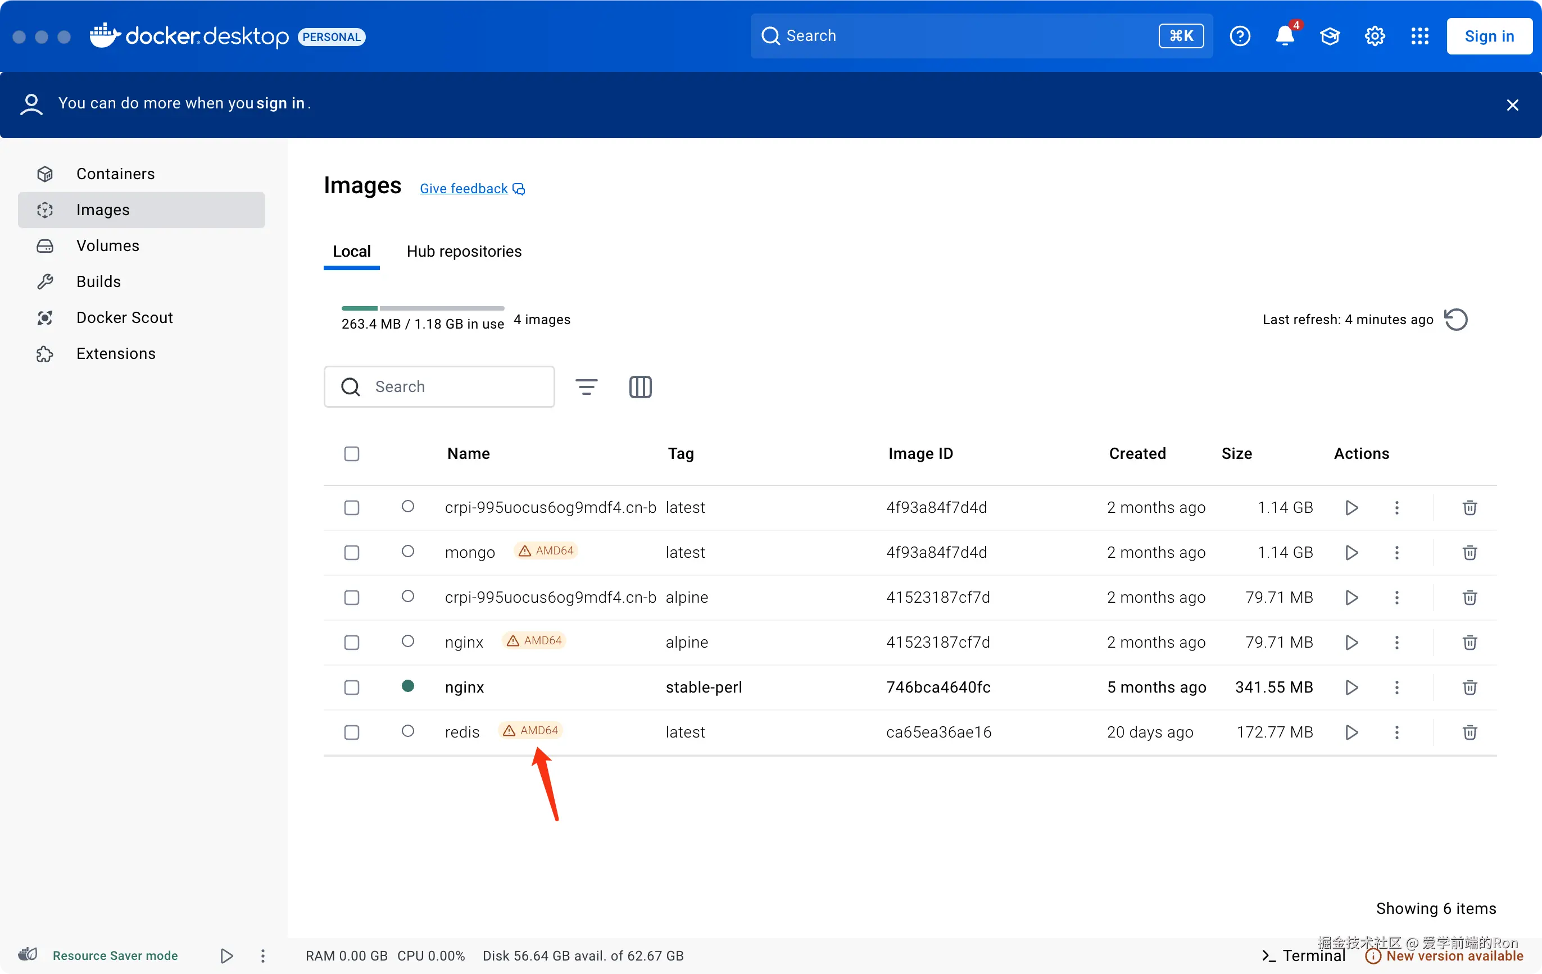Open more actions for mongo image

click(1396, 552)
